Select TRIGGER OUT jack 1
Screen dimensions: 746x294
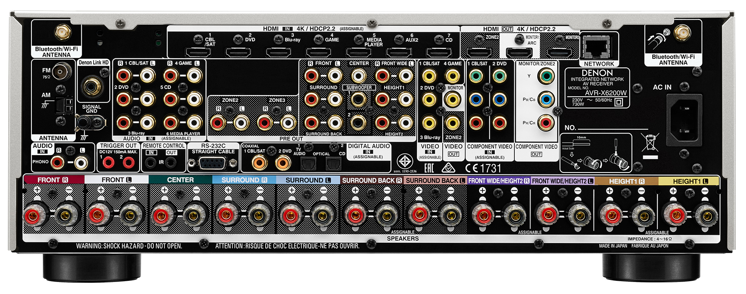tap(108, 163)
